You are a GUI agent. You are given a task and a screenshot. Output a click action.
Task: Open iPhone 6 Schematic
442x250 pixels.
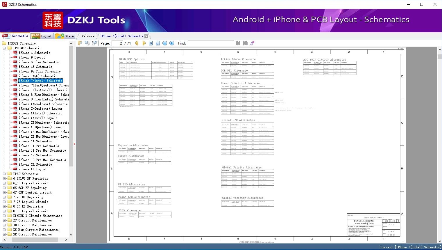(x=35, y=53)
